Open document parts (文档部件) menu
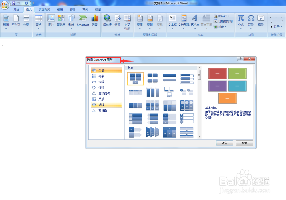The width and height of the screenshot is (286, 200). click(184, 22)
